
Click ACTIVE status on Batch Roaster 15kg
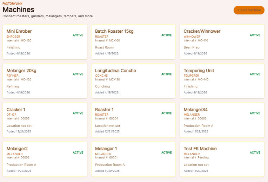(167, 35)
